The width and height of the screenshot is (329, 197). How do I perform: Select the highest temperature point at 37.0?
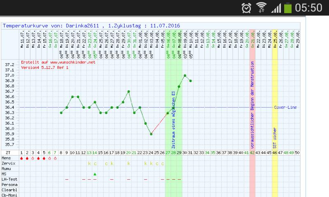[185, 76]
